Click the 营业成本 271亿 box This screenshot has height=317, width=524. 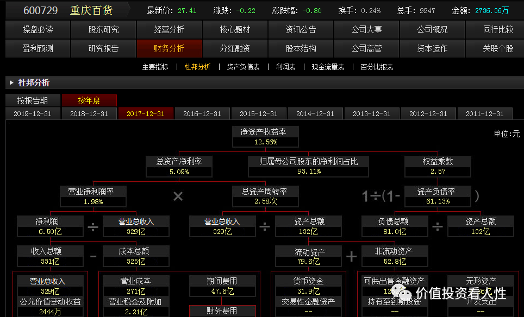click(136, 286)
